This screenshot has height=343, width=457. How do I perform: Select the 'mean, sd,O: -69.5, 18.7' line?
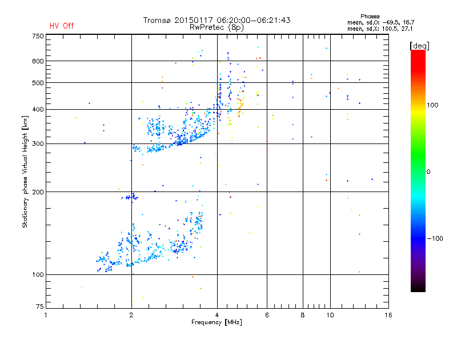380,22
